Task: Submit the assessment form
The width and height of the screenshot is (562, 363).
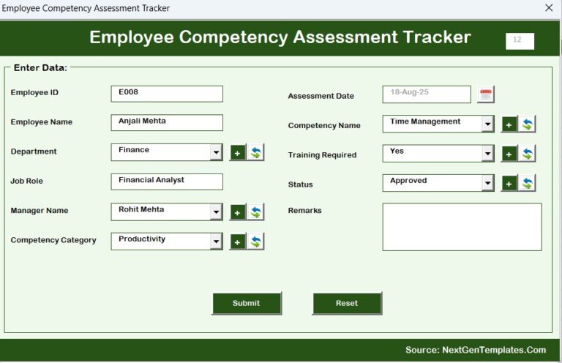Action: 247,303
